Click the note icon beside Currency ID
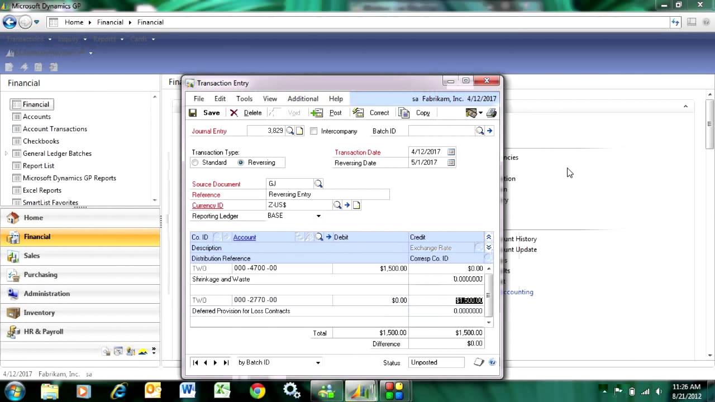The image size is (715, 402). tap(356, 205)
